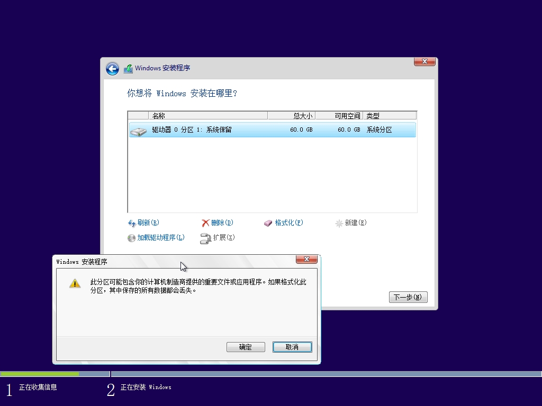Select the drive icon for 驱动器 0 分区 1
This screenshot has height=406, width=542.
point(139,131)
